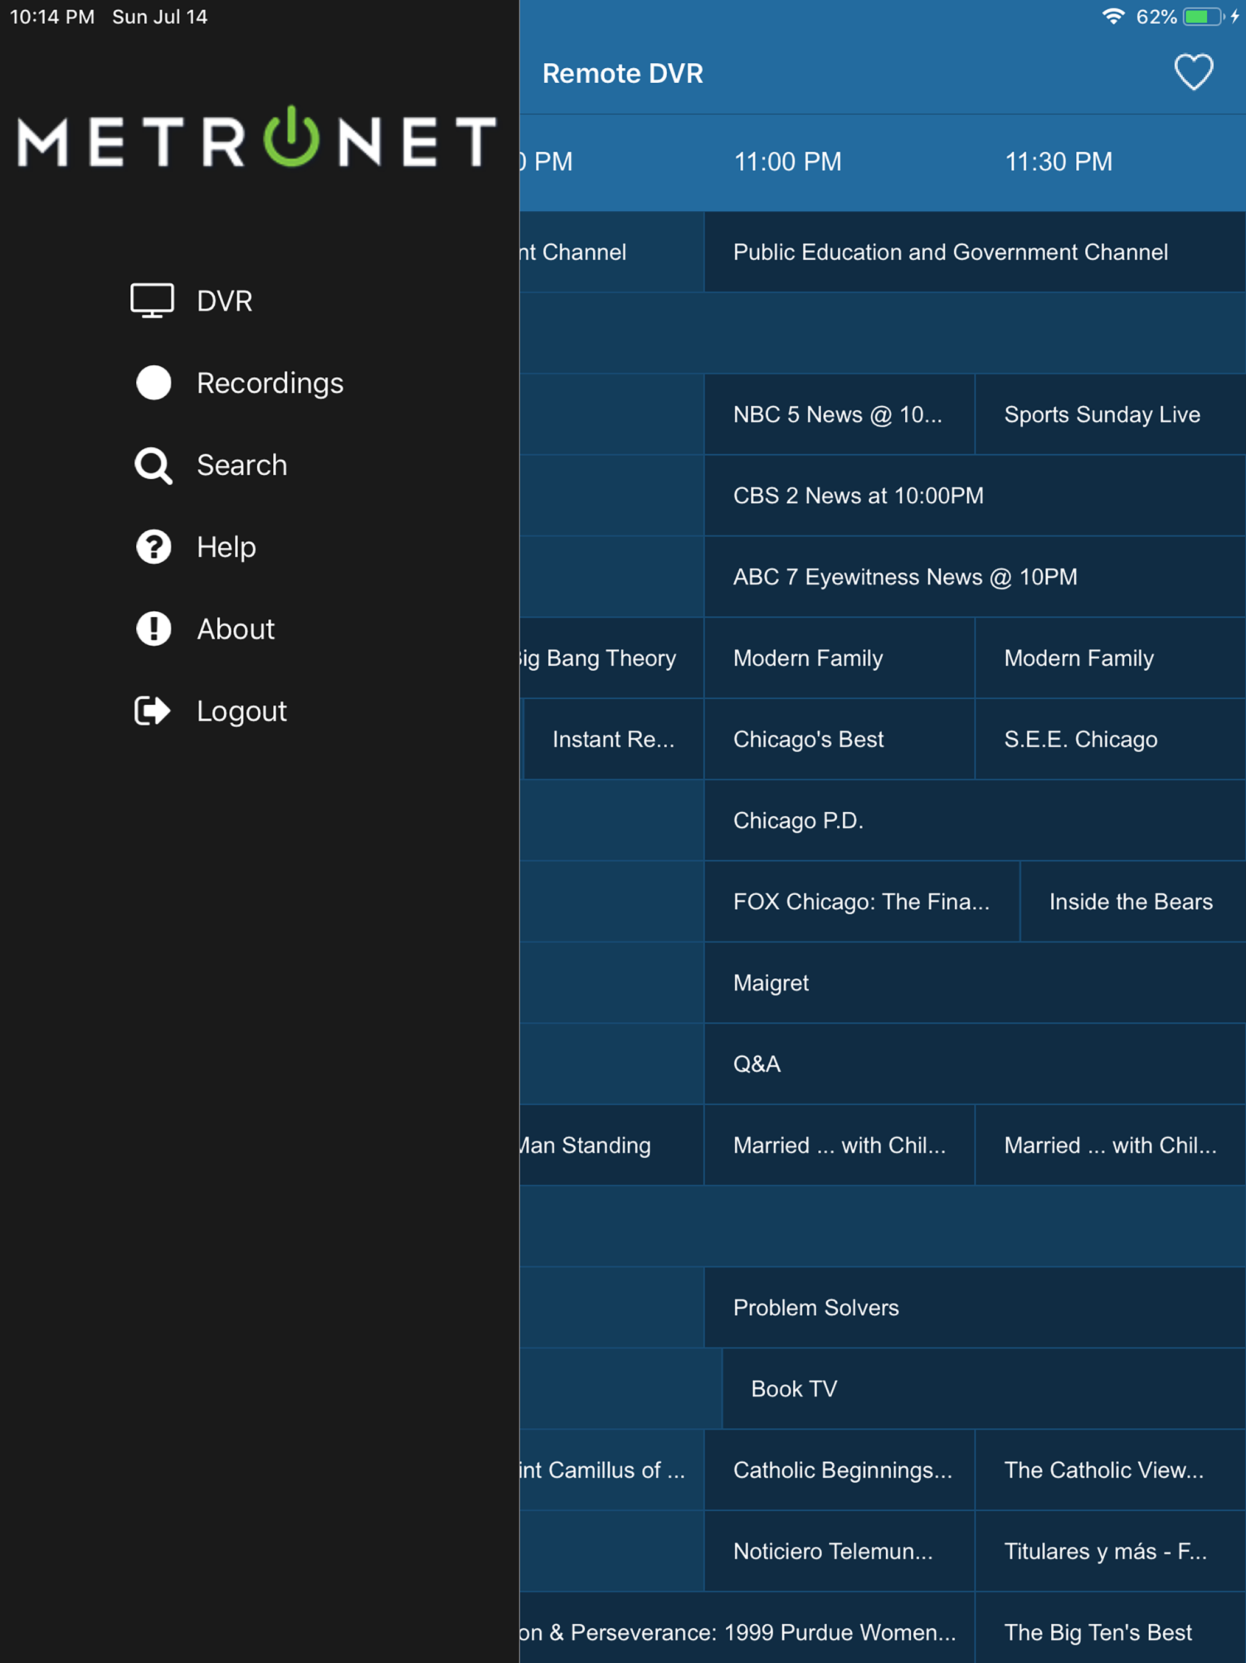Tap the Search magnifier icon

153,466
